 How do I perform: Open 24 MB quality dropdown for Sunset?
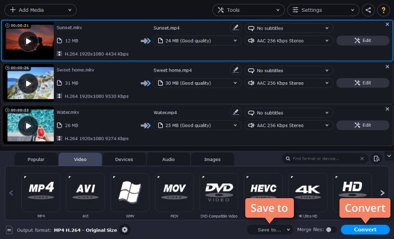197,41
